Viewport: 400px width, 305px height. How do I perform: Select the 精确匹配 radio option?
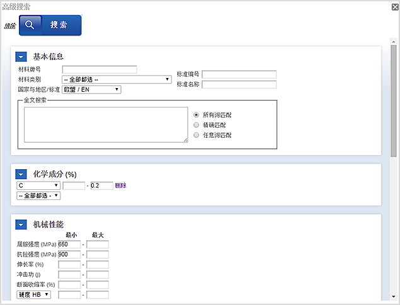coord(197,125)
